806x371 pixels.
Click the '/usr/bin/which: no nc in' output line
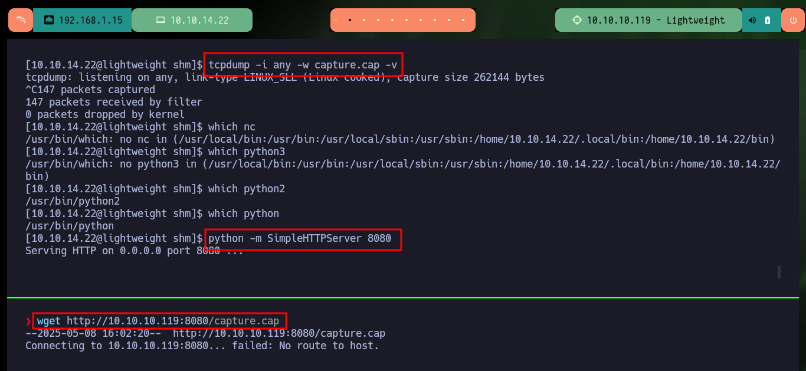click(x=400, y=139)
